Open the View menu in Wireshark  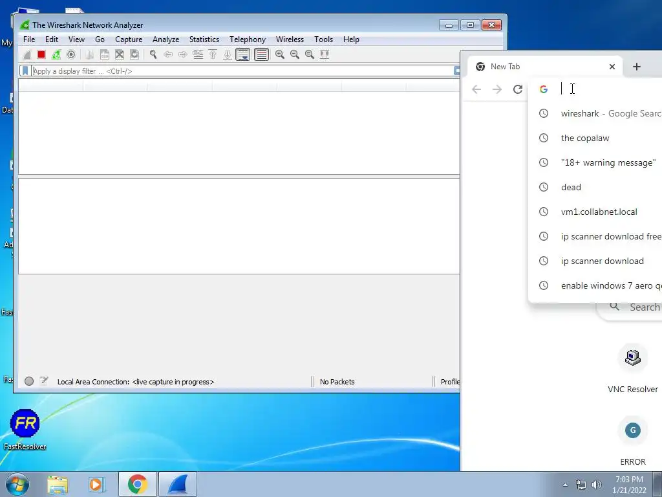[76, 39]
